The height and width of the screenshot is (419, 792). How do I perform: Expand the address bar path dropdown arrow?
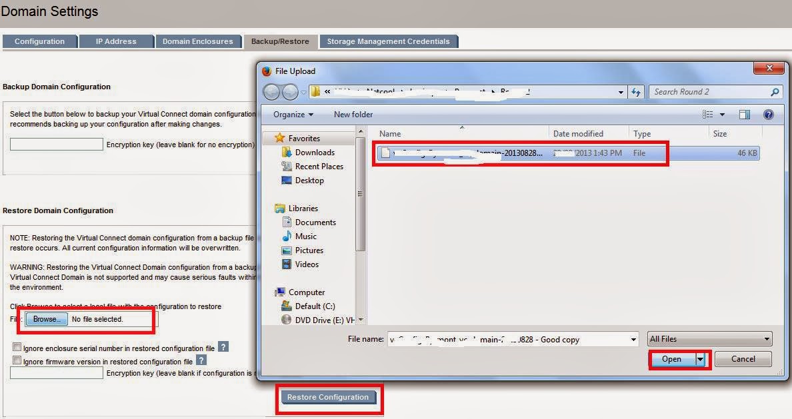(621, 93)
